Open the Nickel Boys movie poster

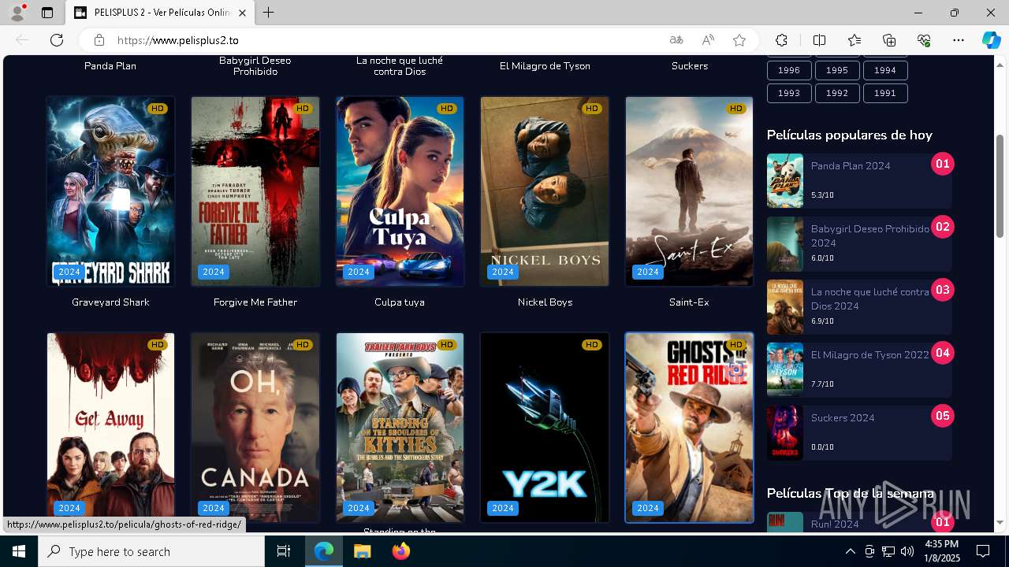[x=545, y=191]
